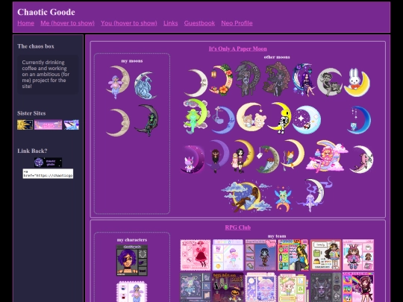Image resolution: width=403 pixels, height=302 pixels.
Task: Click the Me (hover to show) link
Action: coord(67,23)
